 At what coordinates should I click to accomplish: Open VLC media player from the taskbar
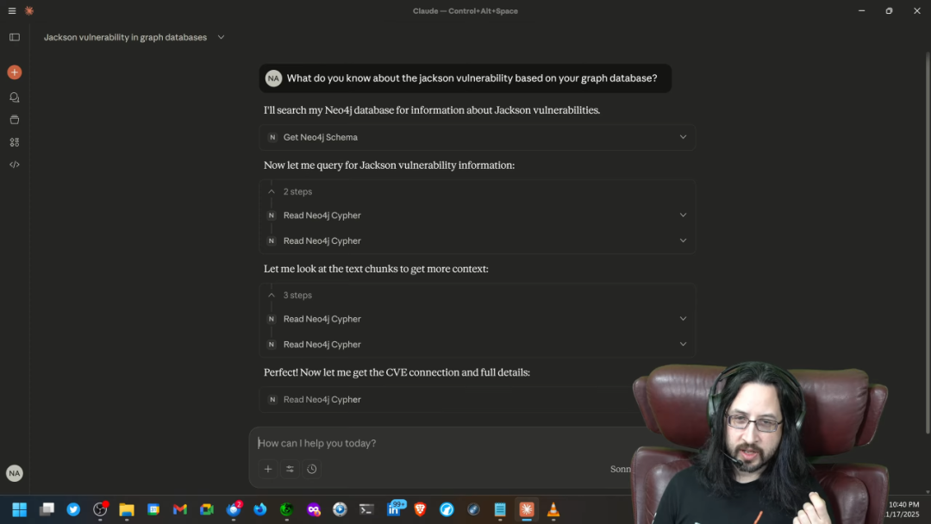(553, 509)
